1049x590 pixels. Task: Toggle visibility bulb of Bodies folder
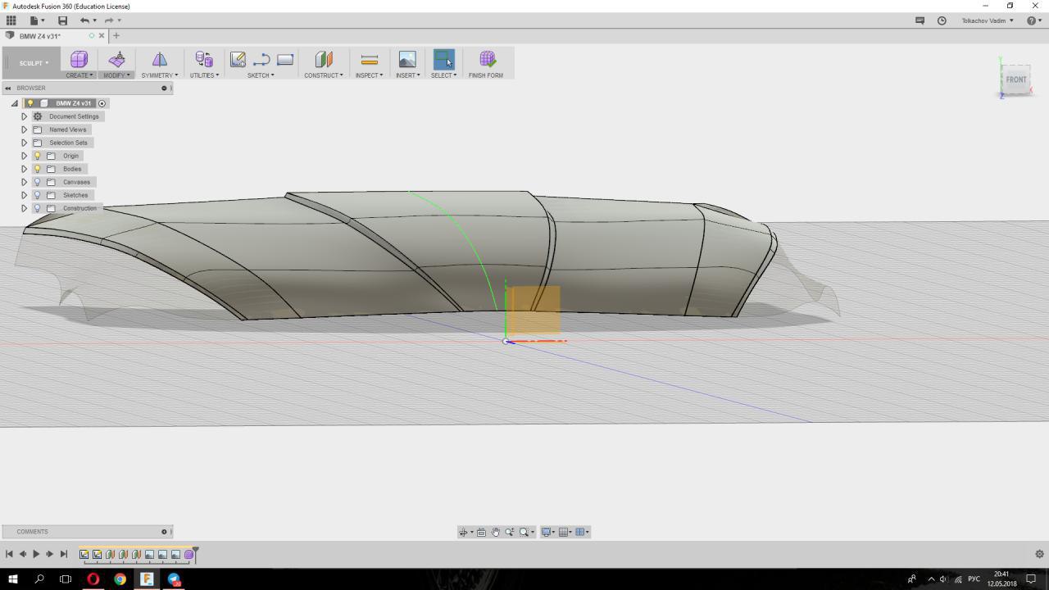pyautogui.click(x=37, y=169)
